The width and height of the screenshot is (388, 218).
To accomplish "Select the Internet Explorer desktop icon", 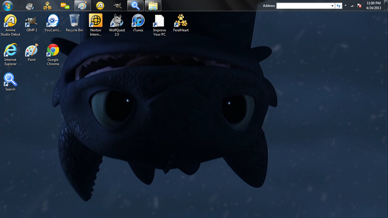I will [10, 55].
